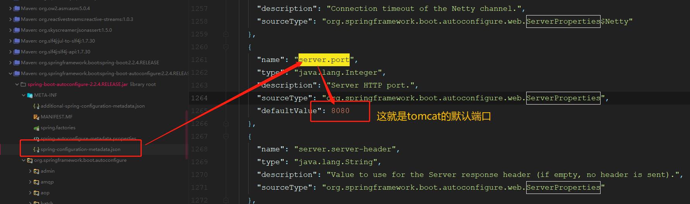Expand the Maven spring-boot:2.2.4.RELEASE library node
Screen dimensions: 690x204
tap(10, 62)
